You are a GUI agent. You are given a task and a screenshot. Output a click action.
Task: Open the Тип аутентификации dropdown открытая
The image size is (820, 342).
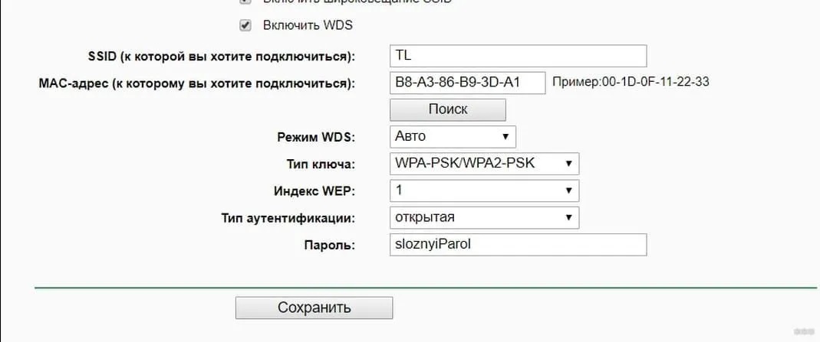coord(484,217)
